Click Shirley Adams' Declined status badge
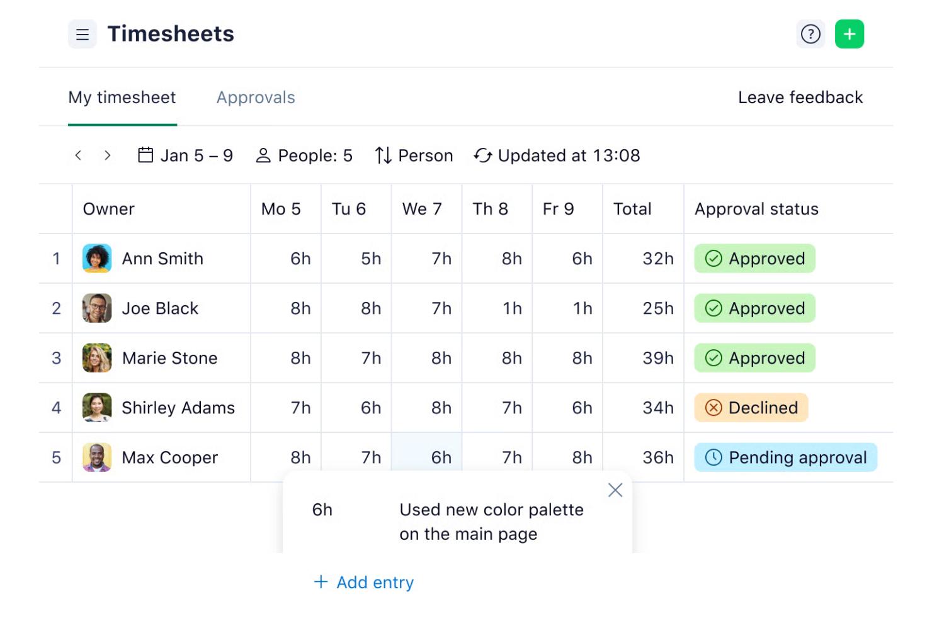This screenshot has height=621, width=932. pyautogui.click(x=751, y=408)
